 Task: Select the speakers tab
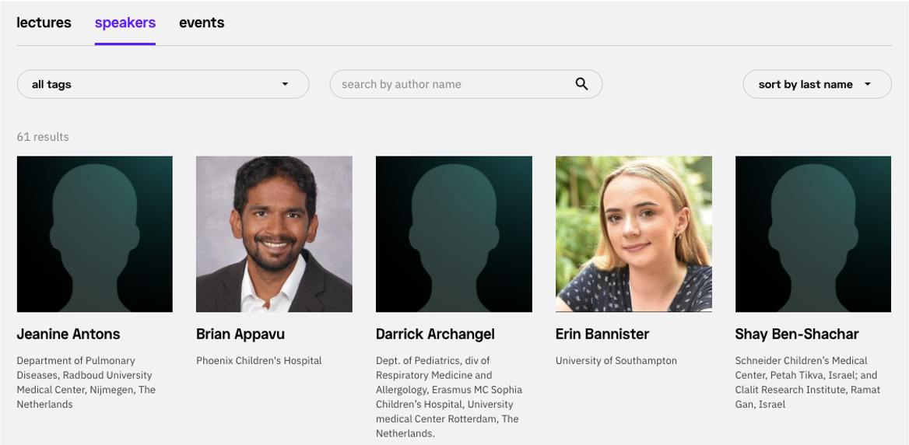click(125, 23)
